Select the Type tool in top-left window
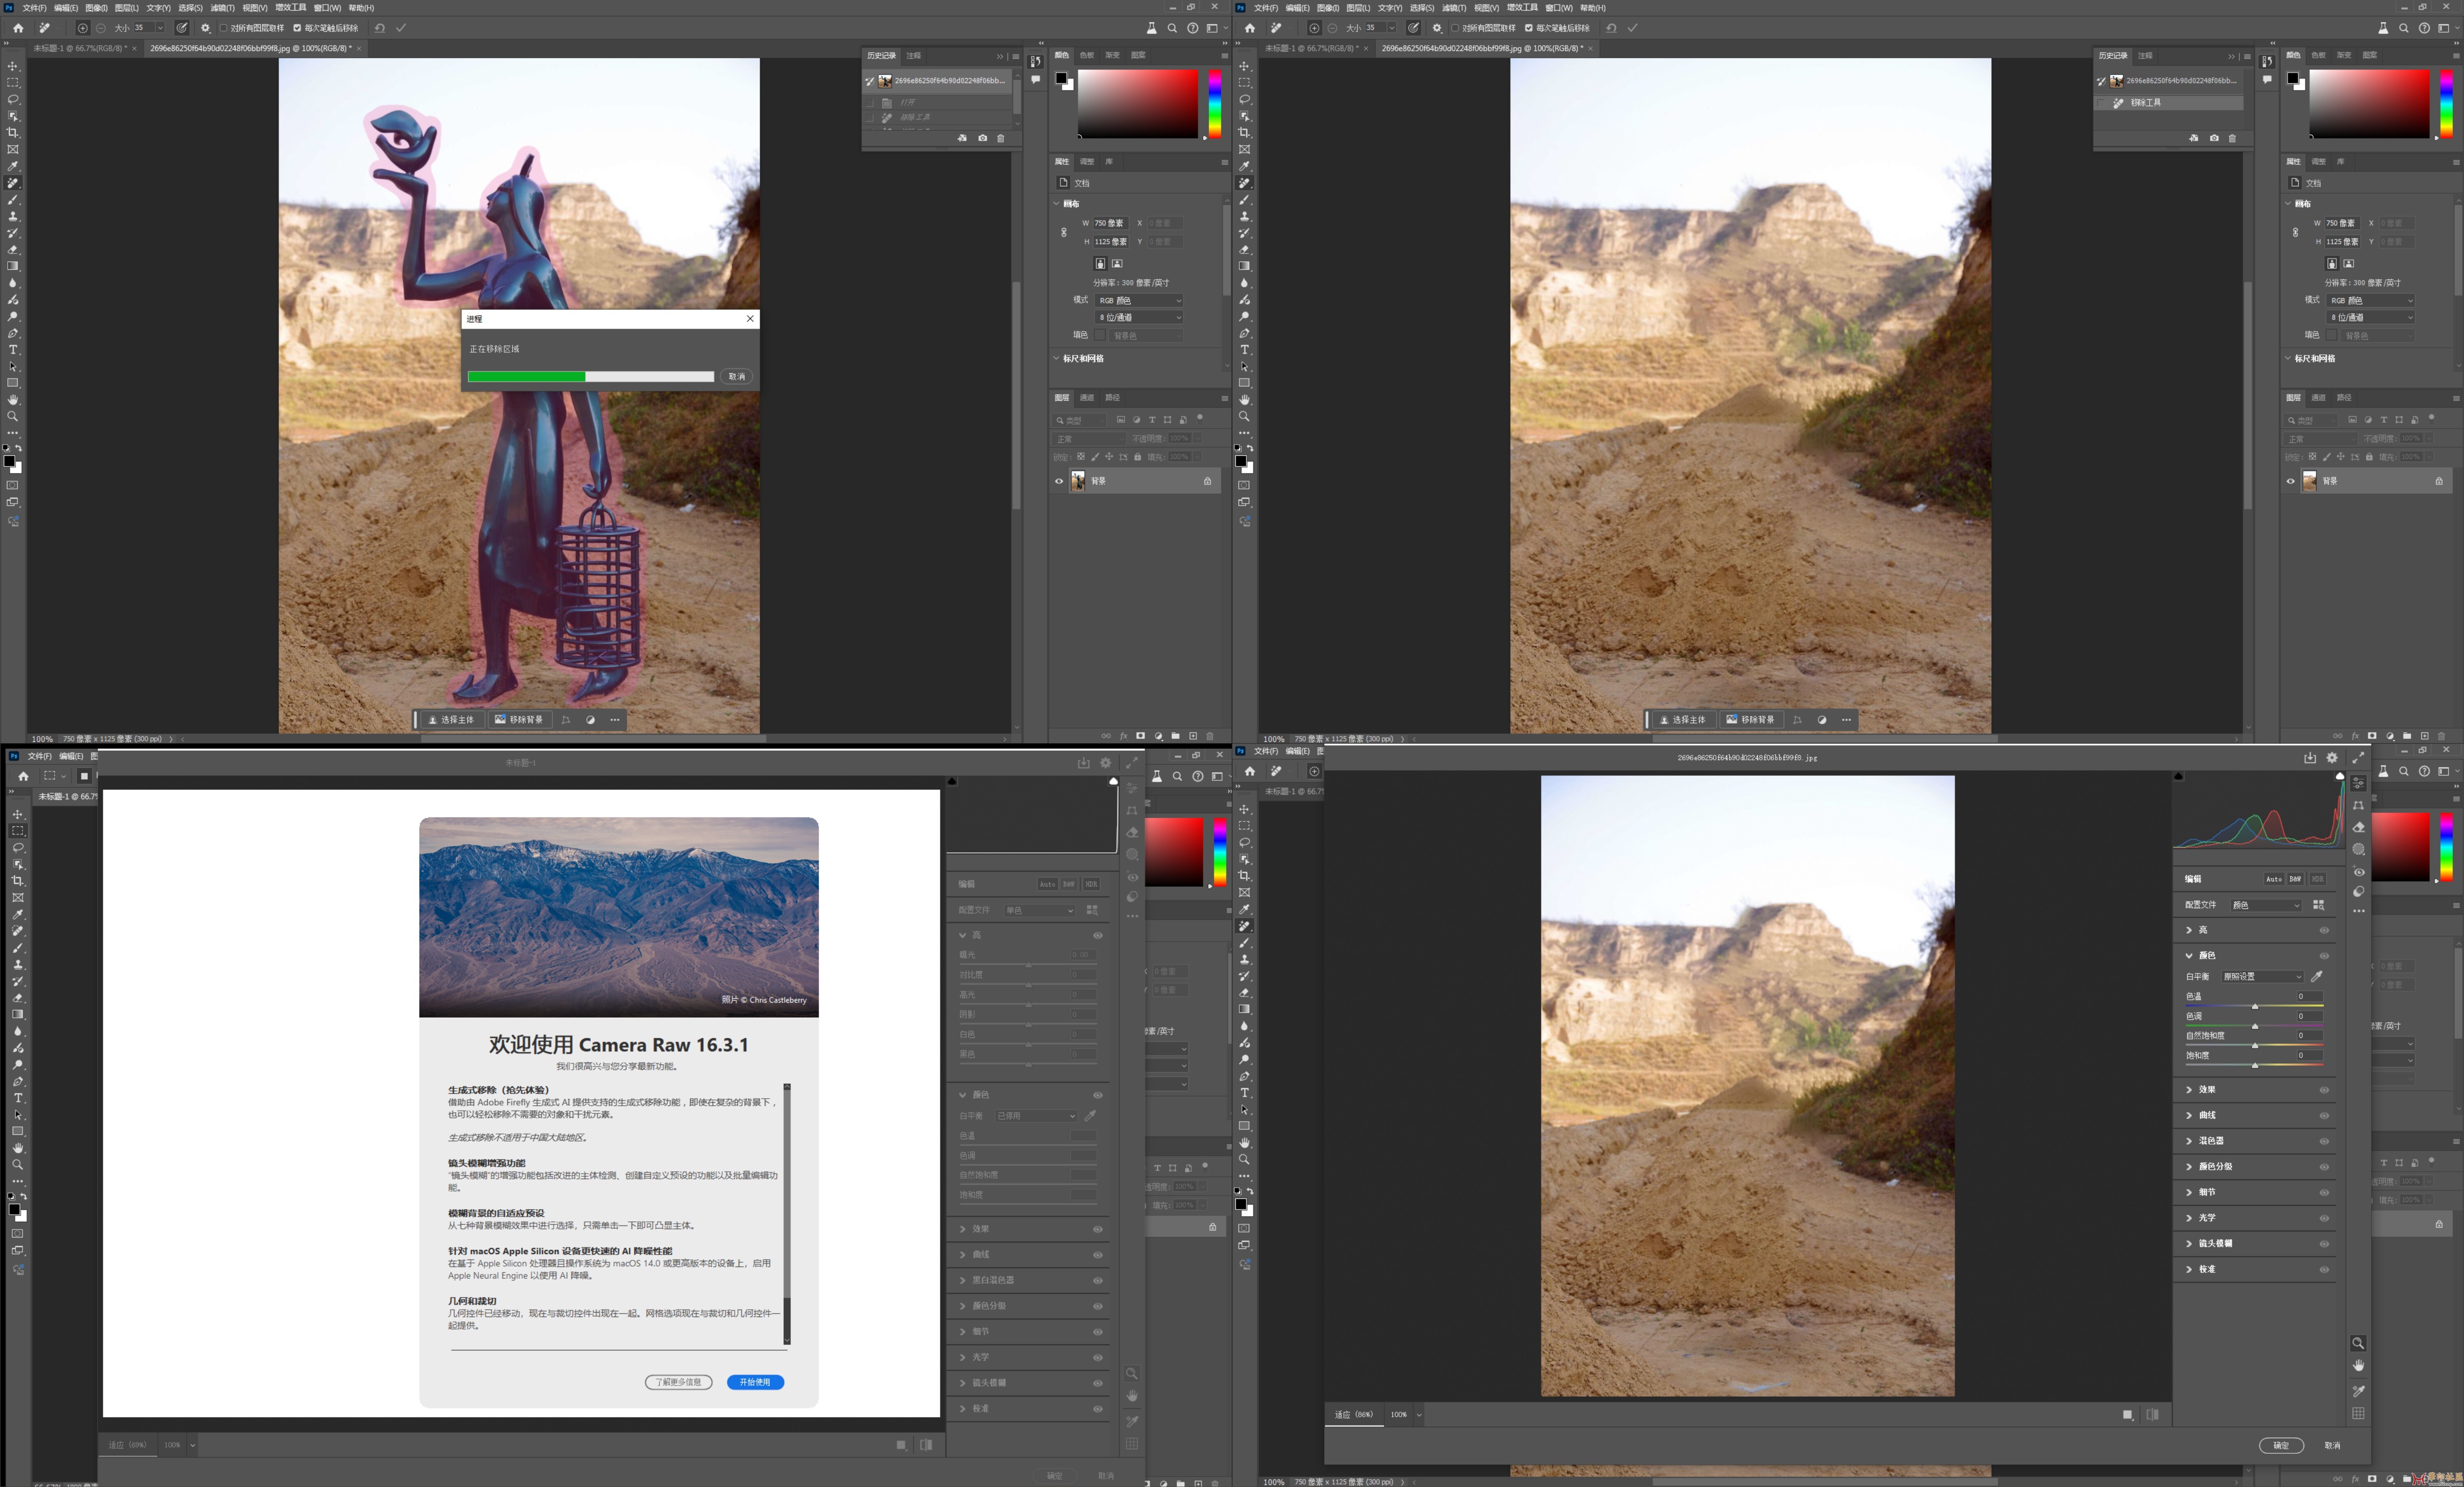The width and height of the screenshot is (2464, 1487). [x=13, y=350]
